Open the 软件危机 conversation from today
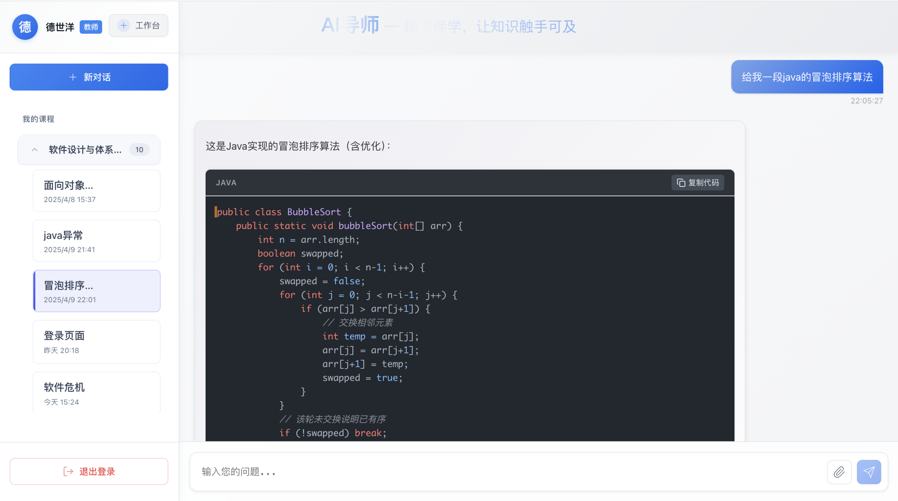This screenshot has width=898, height=501. pyautogui.click(x=96, y=393)
